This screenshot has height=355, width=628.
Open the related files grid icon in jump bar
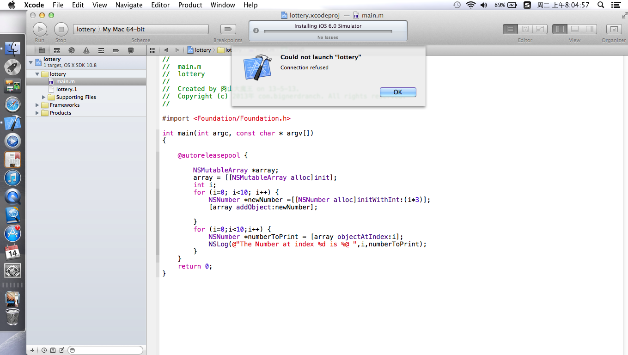coord(152,50)
